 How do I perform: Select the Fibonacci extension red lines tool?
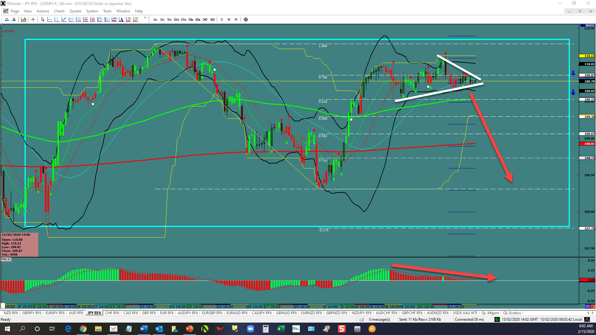[93, 20]
